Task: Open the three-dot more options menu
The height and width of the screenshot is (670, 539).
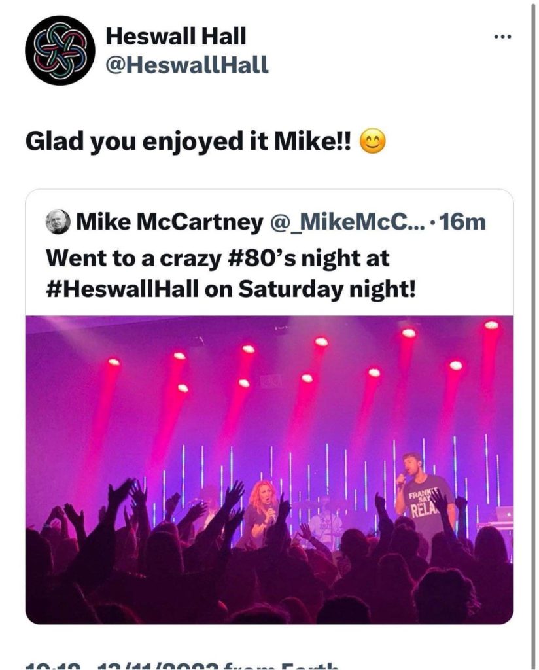Action: point(502,37)
